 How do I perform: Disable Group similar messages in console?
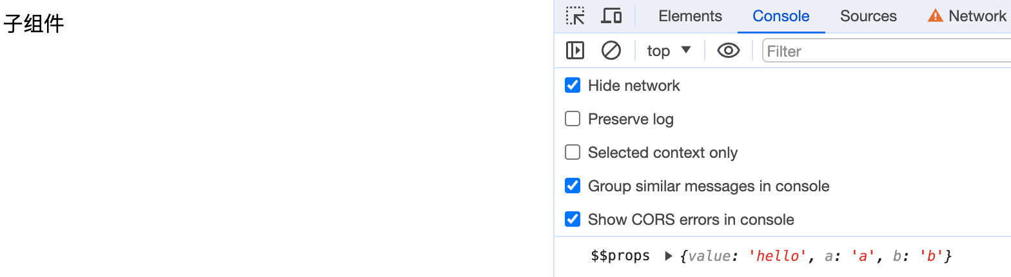573,186
